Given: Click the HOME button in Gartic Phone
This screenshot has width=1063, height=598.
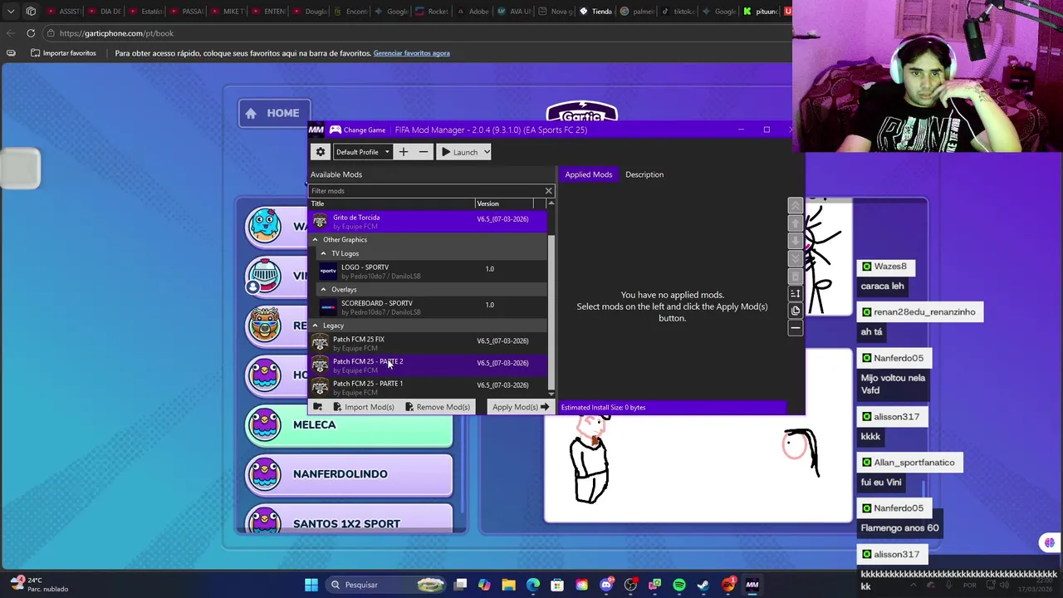Looking at the screenshot, I should pyautogui.click(x=273, y=113).
